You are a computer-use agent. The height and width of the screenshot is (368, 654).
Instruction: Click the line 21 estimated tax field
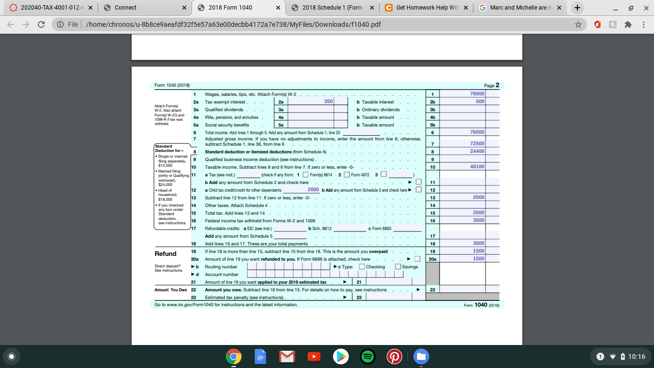coord(389,282)
